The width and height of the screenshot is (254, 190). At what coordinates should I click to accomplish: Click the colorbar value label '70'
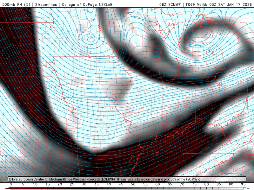click(x=182, y=184)
